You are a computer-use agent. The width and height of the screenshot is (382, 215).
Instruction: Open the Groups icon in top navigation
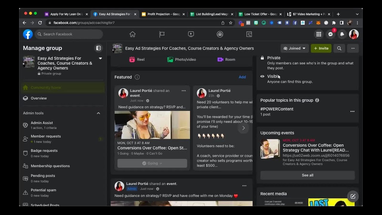pyautogui.click(x=220, y=34)
